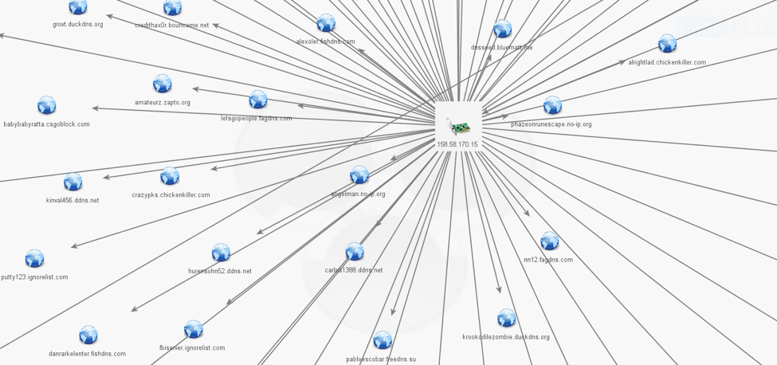Select the amateurz.zapto.org globe node
Screen dimensions: 777x365
163,84
